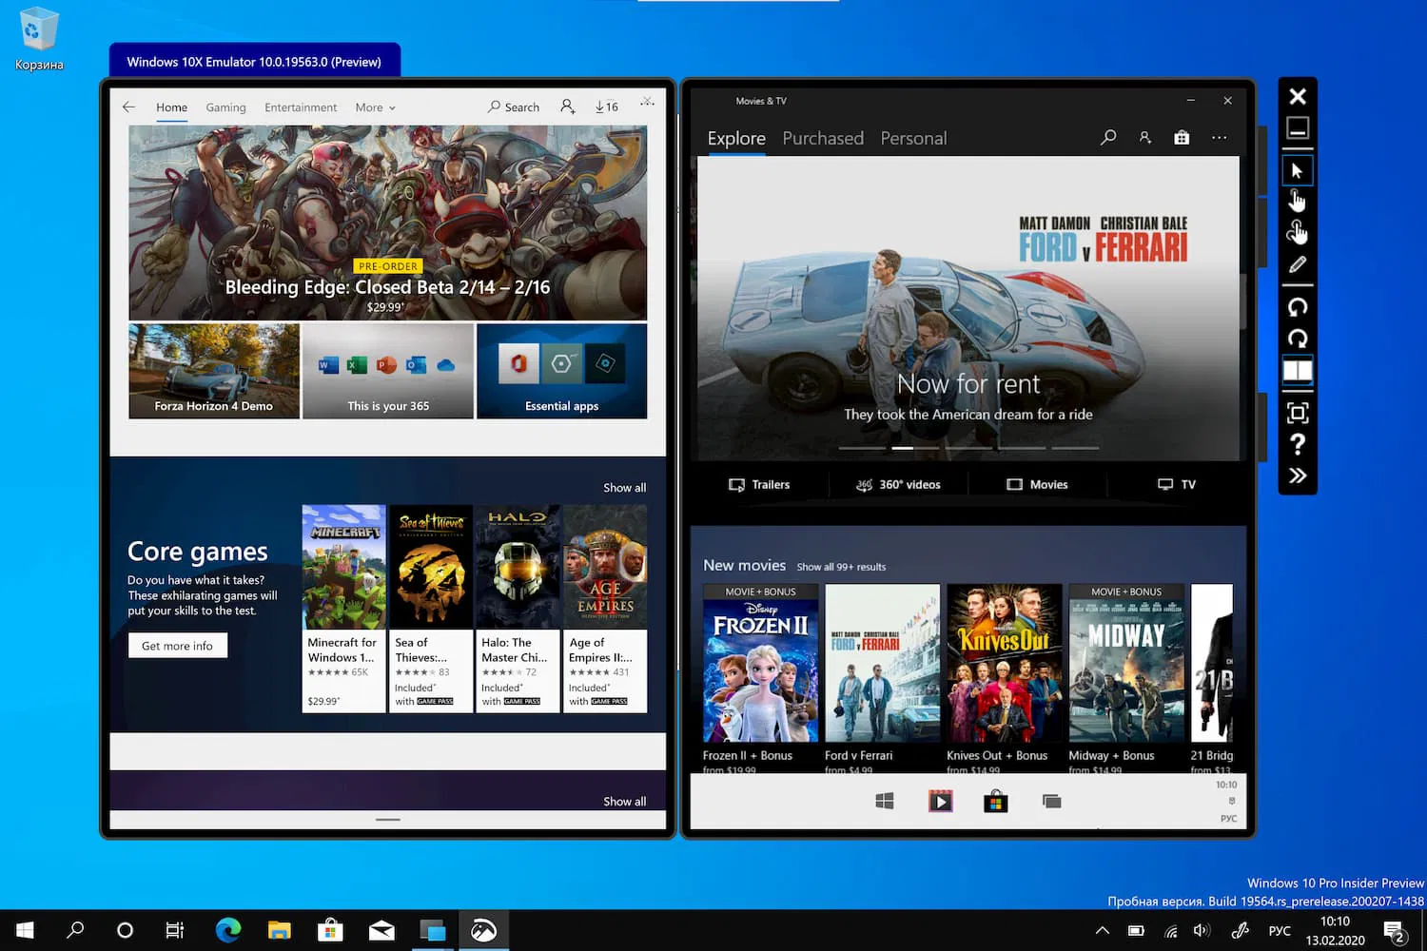Click the Get more info button
Screen dimensions: 1427x951
[x=178, y=646]
